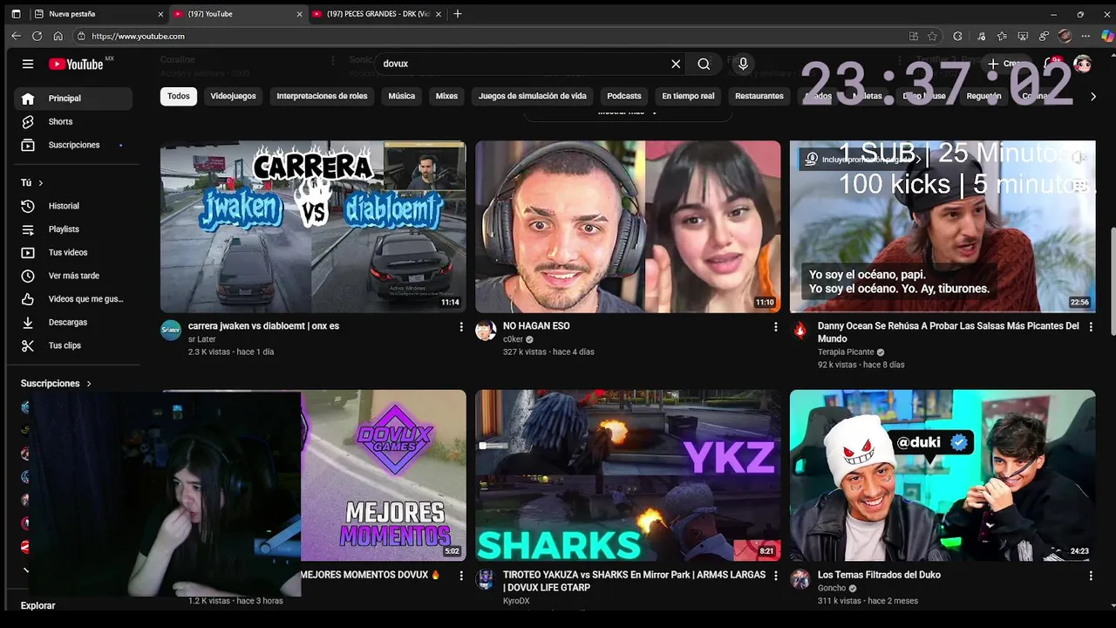Open options menu for TIROTEO YAKUZA video
Screen dimensions: 1116x628
pos(776,576)
